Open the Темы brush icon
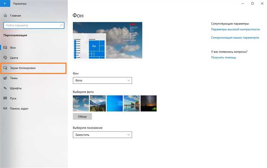Image resolution: width=267 pixels, height=168 pixels. click(x=5, y=78)
